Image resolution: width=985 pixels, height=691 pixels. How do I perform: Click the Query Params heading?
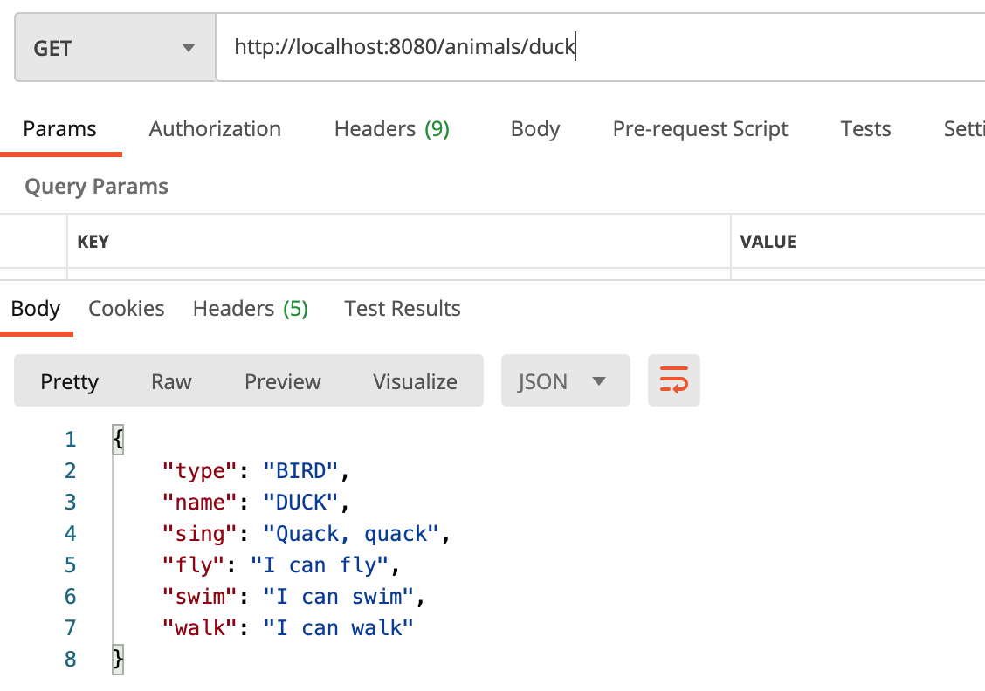tap(96, 187)
